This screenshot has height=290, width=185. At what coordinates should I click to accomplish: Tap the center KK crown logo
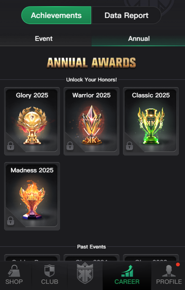(x=85, y=273)
